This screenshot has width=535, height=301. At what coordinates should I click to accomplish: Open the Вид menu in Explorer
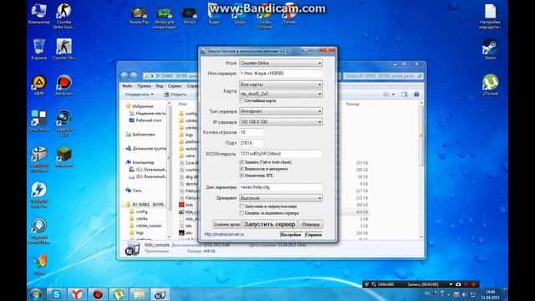(x=160, y=86)
